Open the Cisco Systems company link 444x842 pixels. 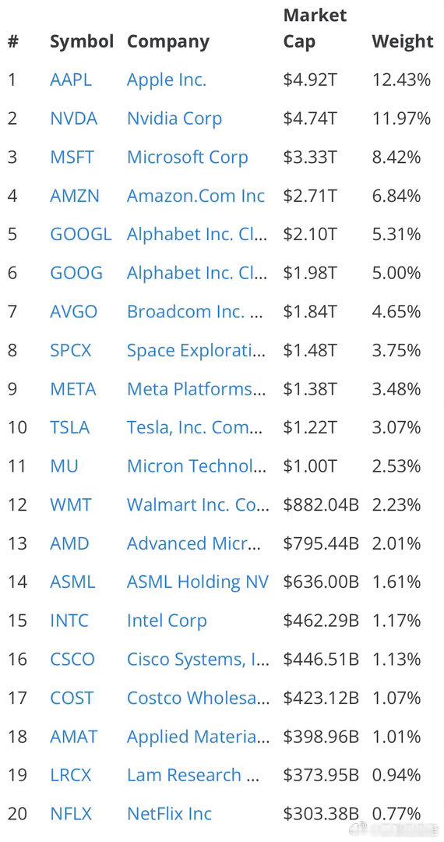point(198,660)
